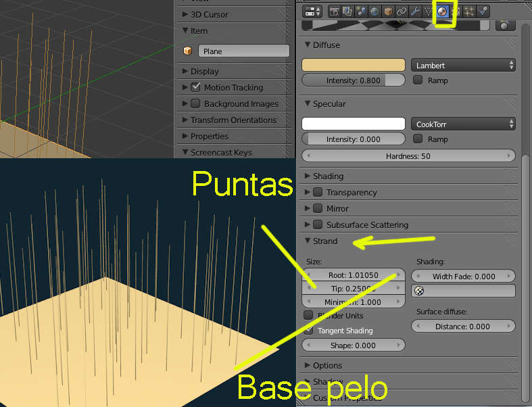Open the CookTorr specular shader dropdown
This screenshot has height=407, width=532.
point(463,124)
